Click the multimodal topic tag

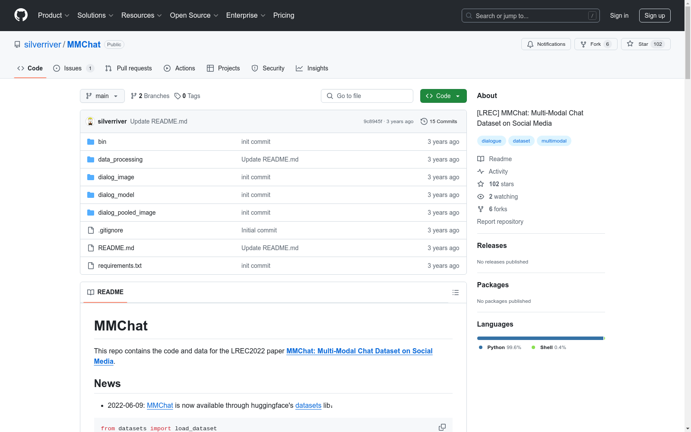554,141
